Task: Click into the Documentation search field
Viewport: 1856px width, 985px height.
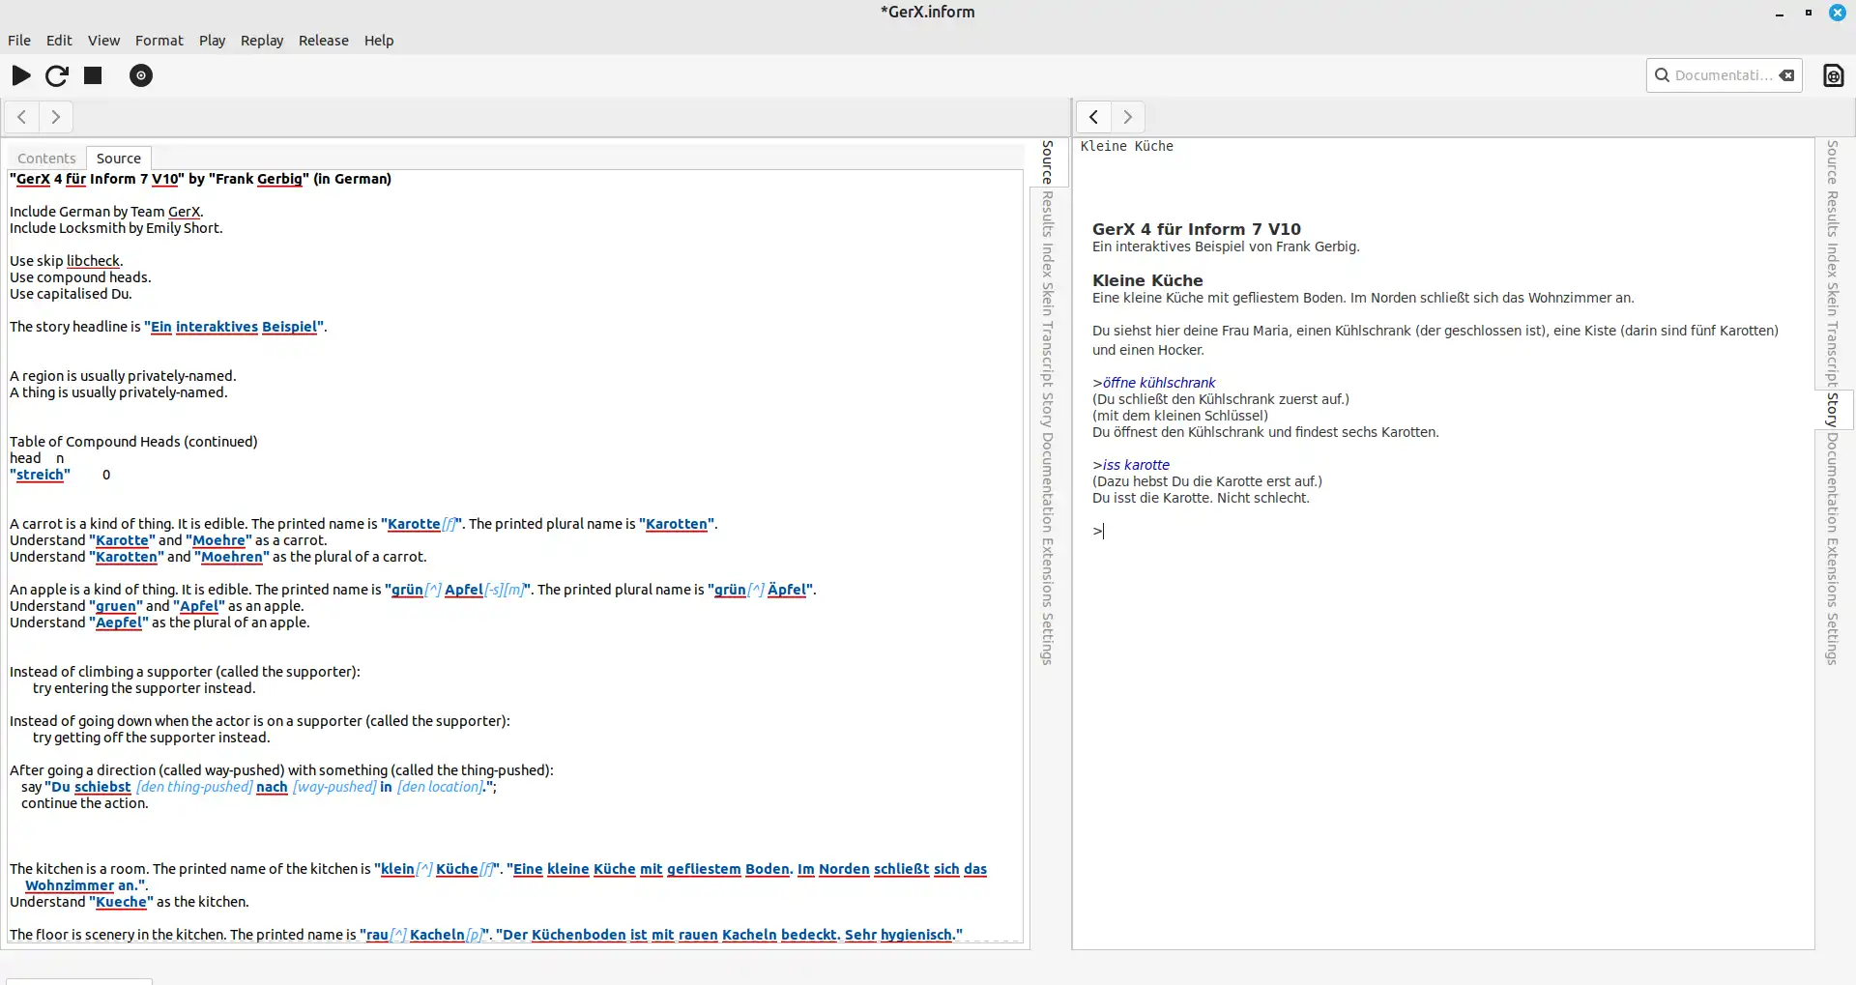Action: (1724, 75)
